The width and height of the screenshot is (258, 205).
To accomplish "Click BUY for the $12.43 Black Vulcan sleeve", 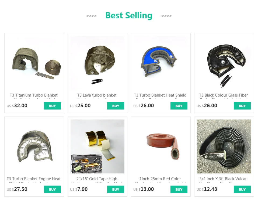I will click(242, 189).
